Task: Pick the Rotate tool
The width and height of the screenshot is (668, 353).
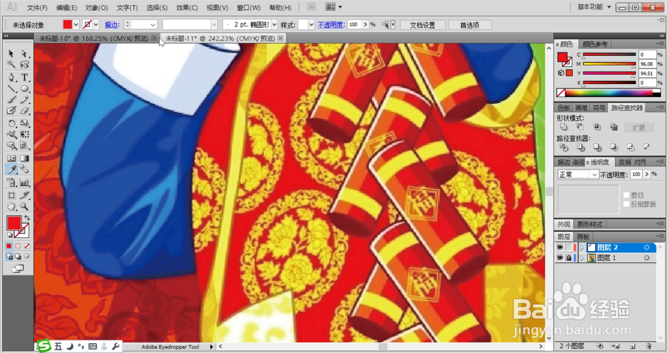Action: (x=12, y=124)
